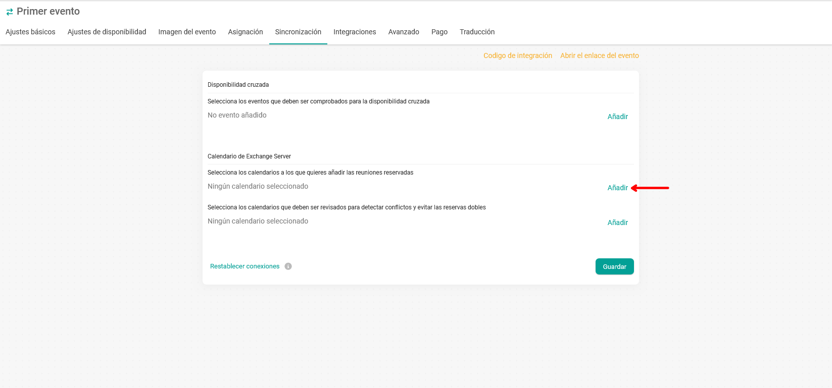Click the text about eventos comprobados para disponibilidad

click(x=318, y=101)
